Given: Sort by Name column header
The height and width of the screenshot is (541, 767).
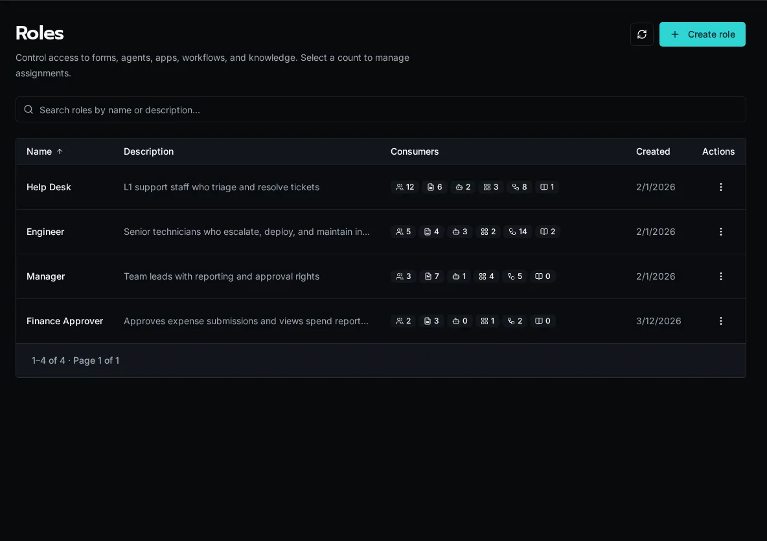Looking at the screenshot, I should click(45, 151).
